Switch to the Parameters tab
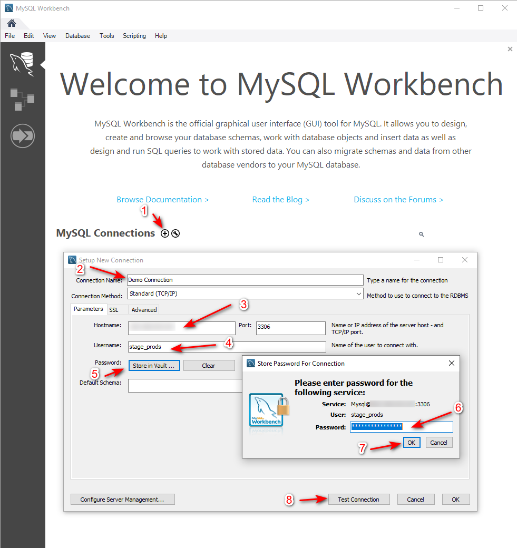Screen dimensions: 517x548 point(88,309)
